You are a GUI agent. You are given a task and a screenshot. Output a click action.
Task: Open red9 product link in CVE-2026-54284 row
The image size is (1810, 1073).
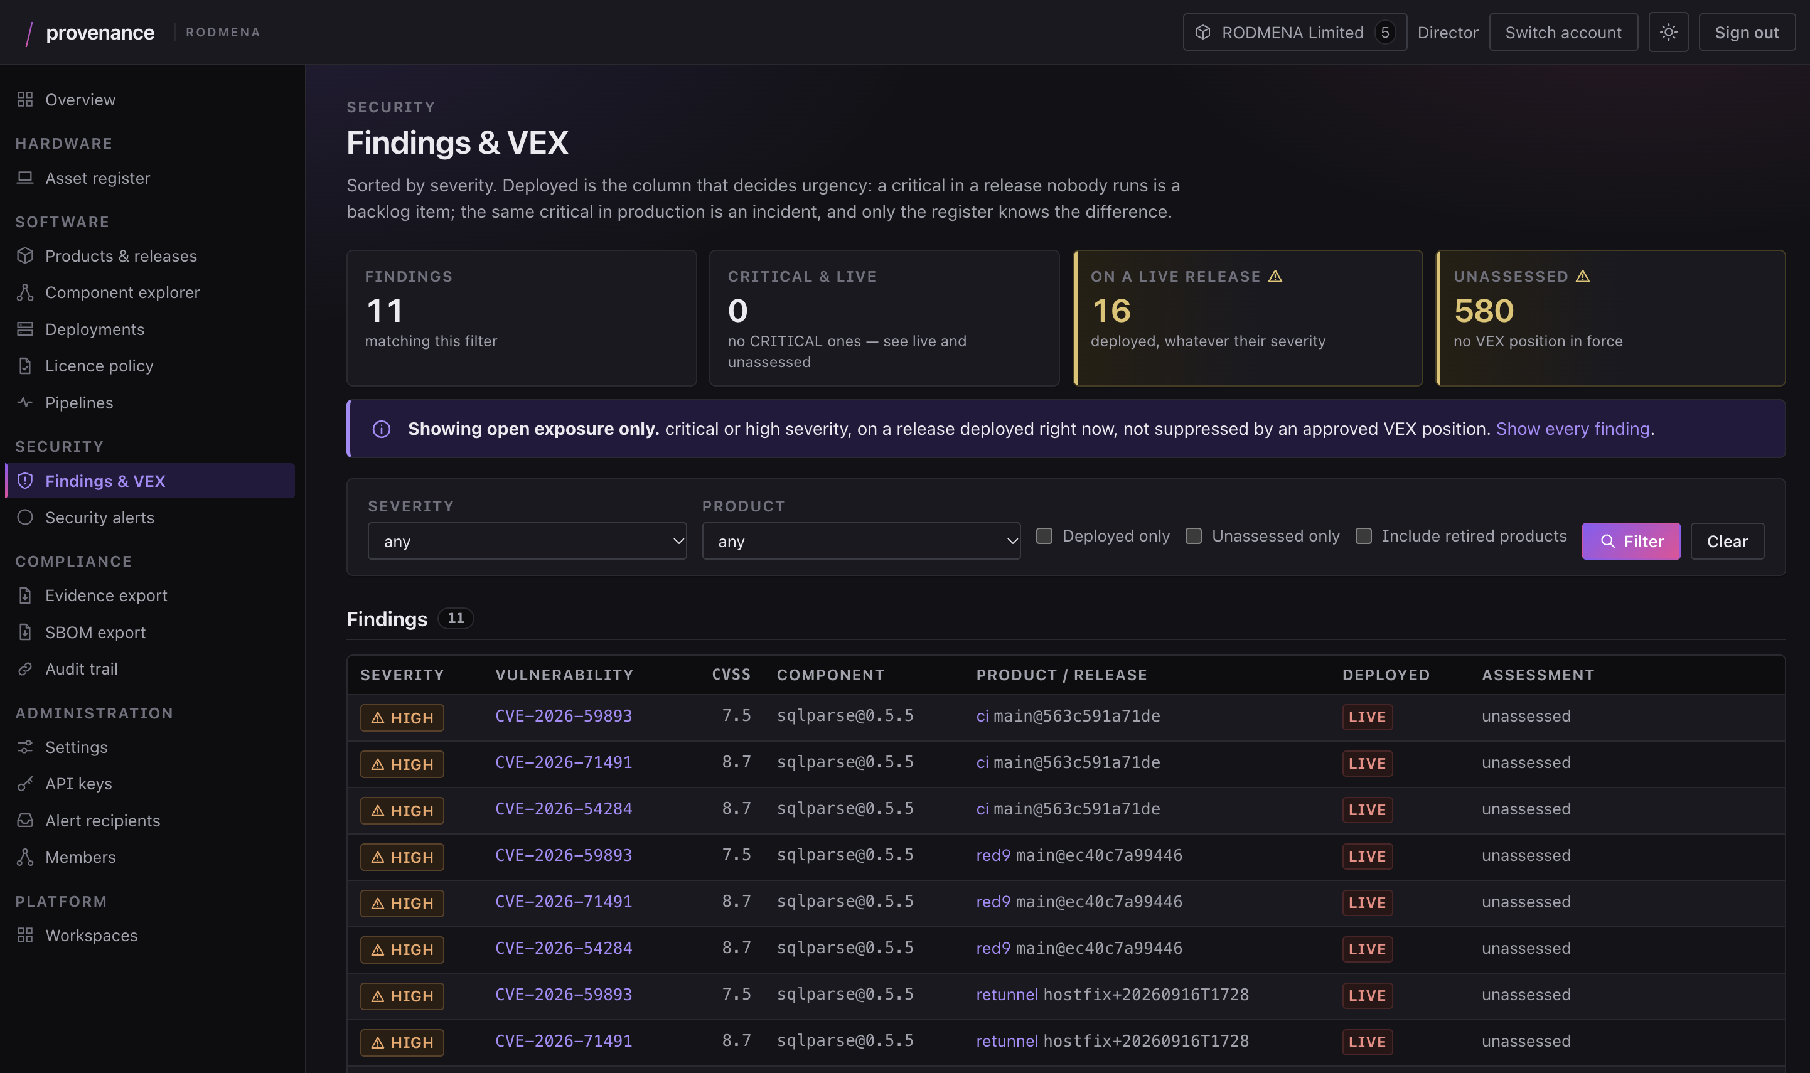pos(993,948)
